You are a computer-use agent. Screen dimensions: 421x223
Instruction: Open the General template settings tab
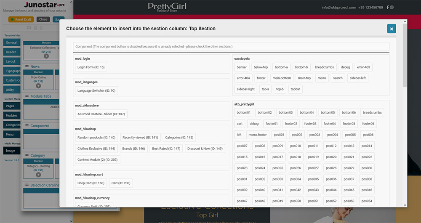point(11,42)
